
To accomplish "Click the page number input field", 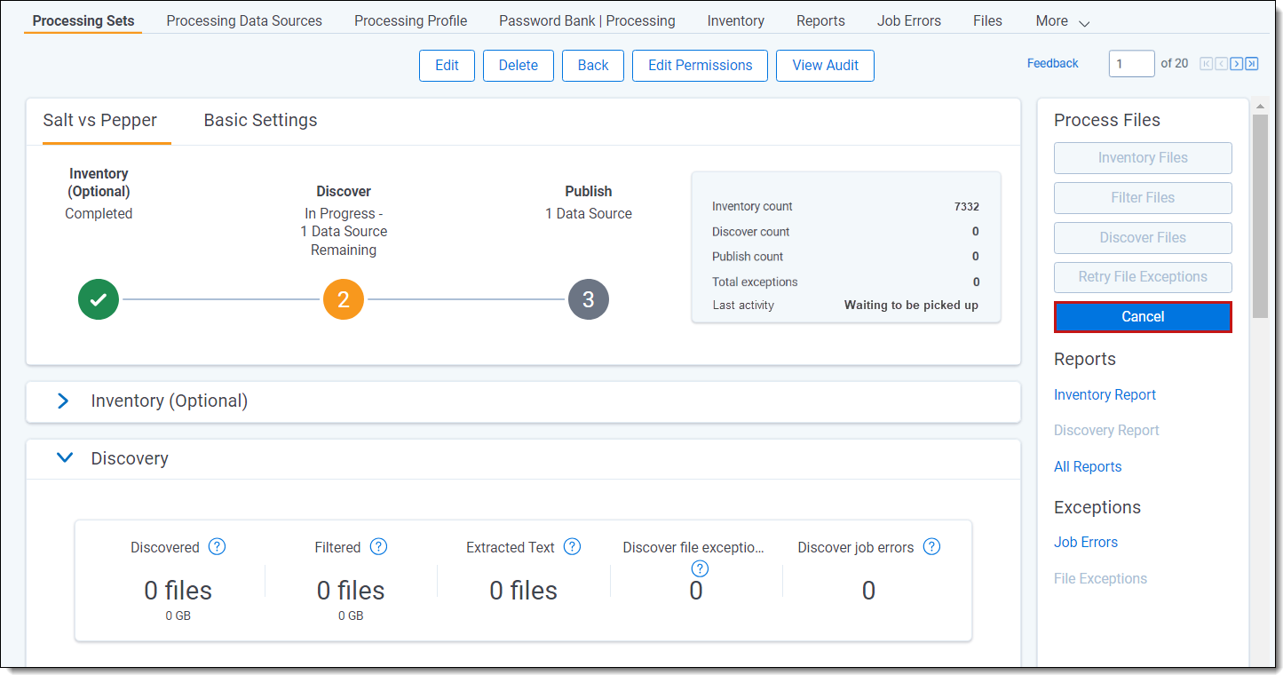I will [x=1131, y=64].
